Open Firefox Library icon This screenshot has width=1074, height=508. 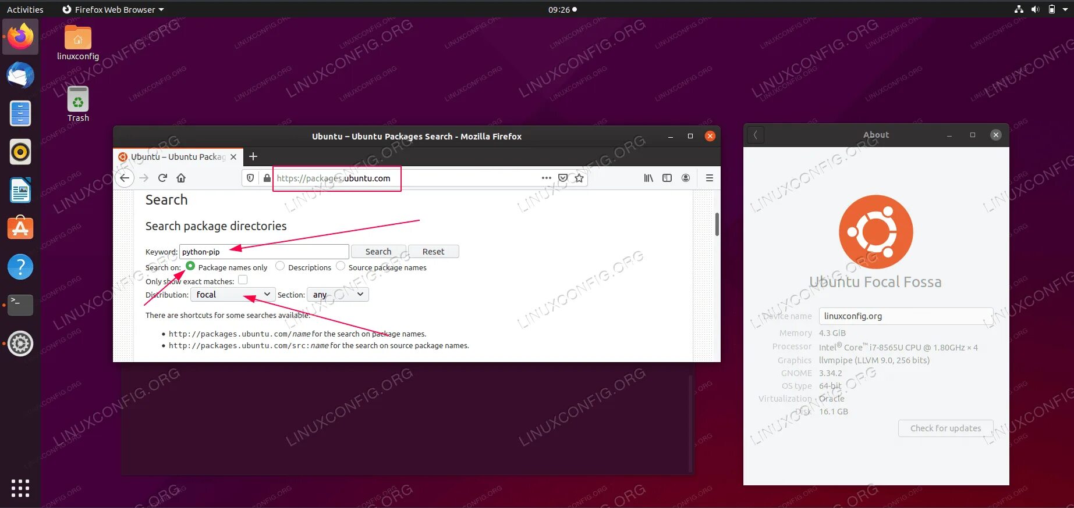pos(648,178)
